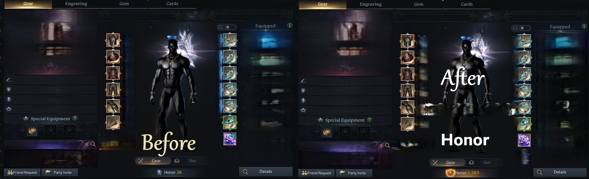
Task: Toggle the switch beside magnifier in Before panel
Action: pyautogui.click(x=231, y=27)
